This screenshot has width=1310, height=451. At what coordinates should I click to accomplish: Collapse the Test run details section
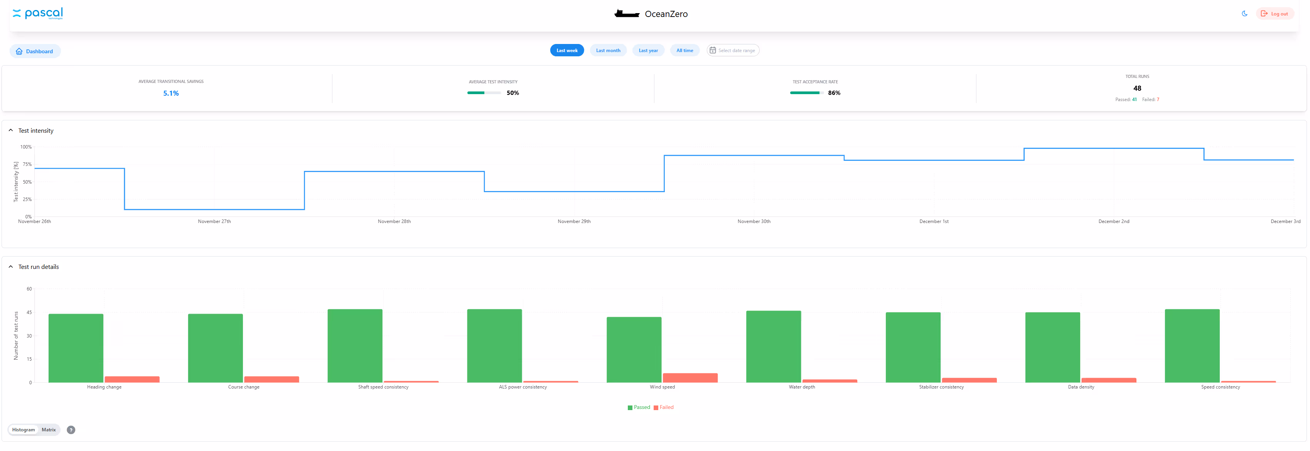pos(11,266)
